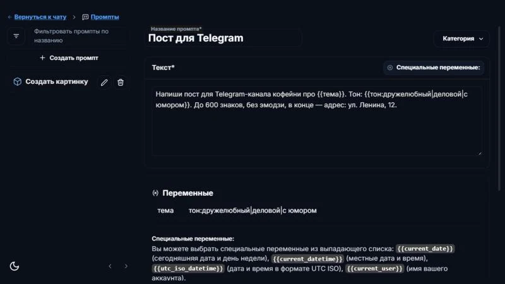Go to next page with the right arrow
Image resolution: width=505 pixels, height=284 pixels.
[x=126, y=266]
